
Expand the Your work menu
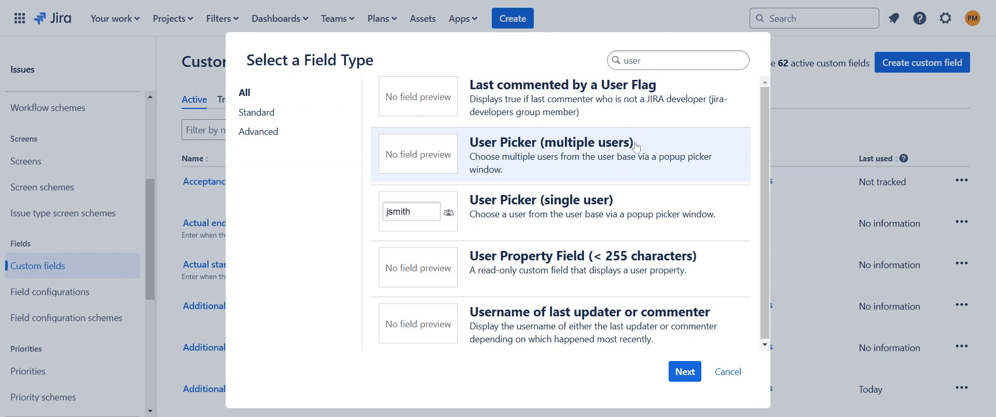115,19
